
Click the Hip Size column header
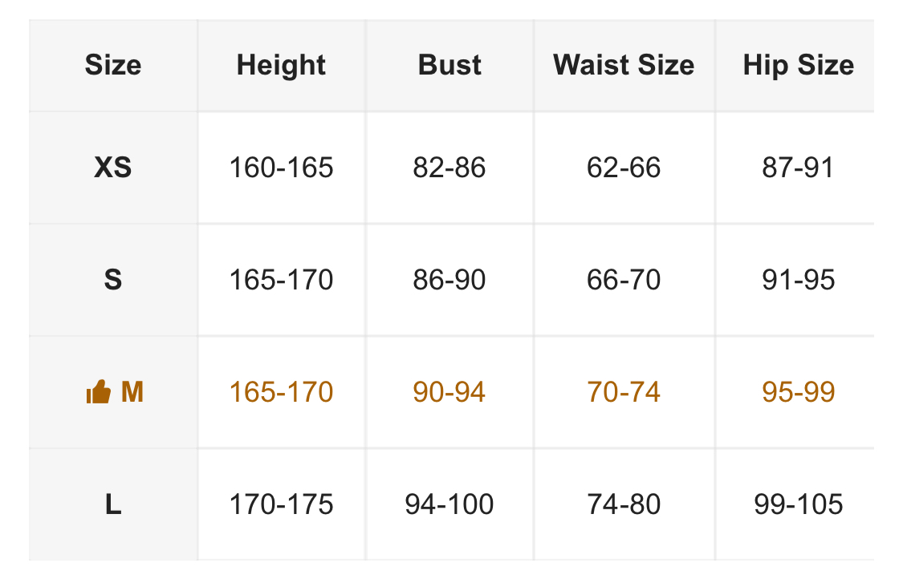[798, 65]
